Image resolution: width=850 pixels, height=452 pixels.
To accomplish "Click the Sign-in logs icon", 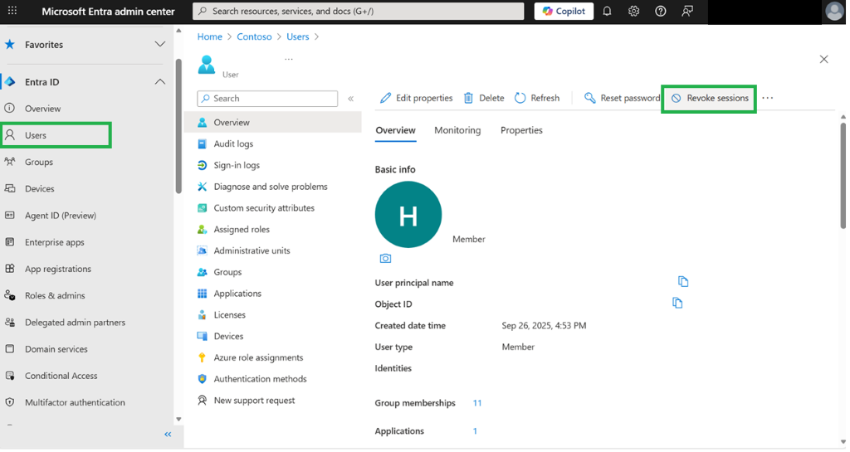I will [x=203, y=165].
